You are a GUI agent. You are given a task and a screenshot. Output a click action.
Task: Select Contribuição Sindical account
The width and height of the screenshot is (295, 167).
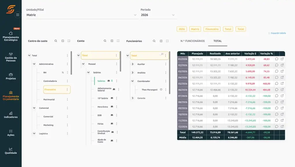coord(104,132)
